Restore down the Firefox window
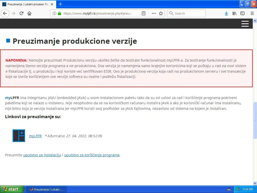The width and height of the screenshot is (257, 193). click(x=248, y=4)
